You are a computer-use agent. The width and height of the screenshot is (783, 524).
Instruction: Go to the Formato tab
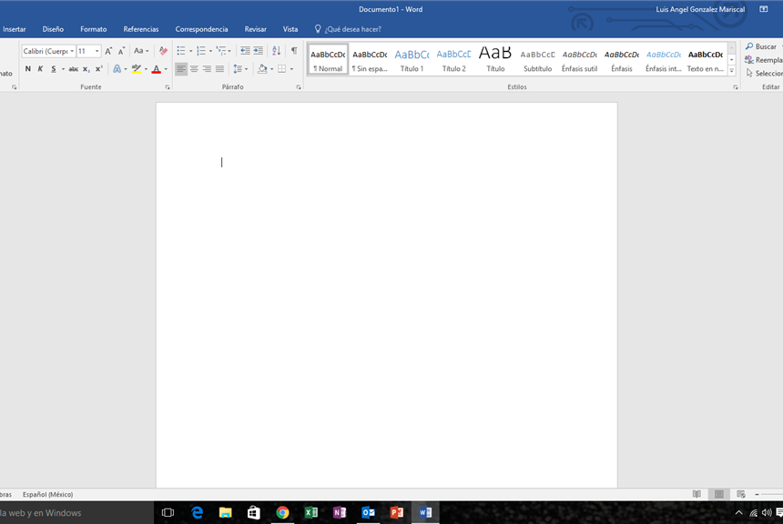click(94, 29)
